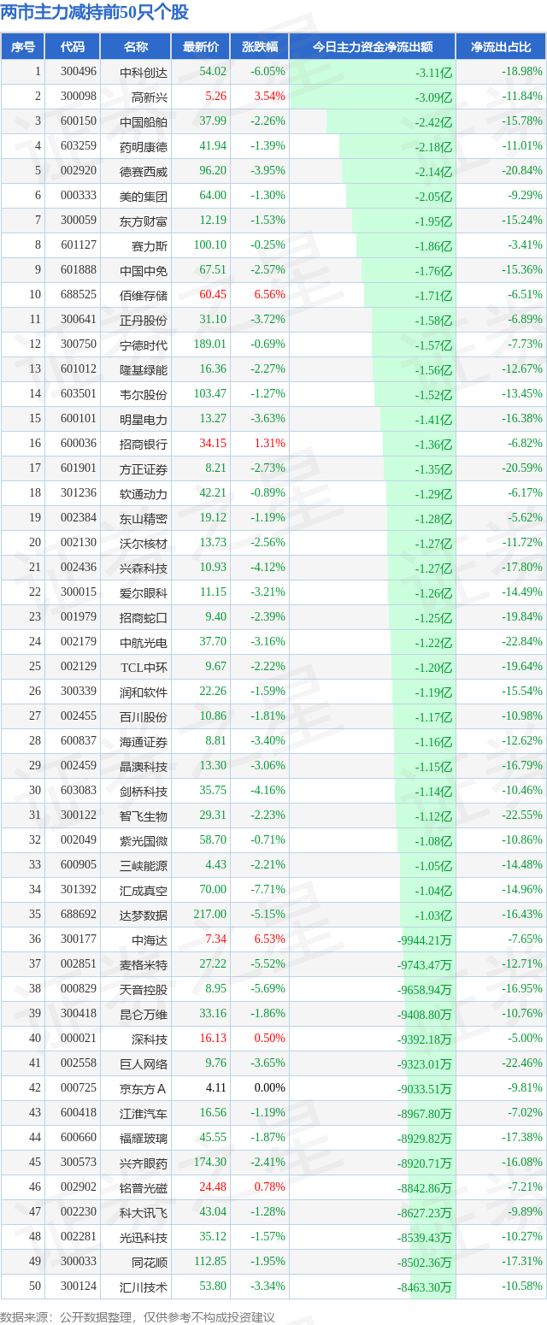This screenshot has width=547, height=1325.
Task: Click the 今日主力资金净流出额 column header
Action: (x=373, y=47)
